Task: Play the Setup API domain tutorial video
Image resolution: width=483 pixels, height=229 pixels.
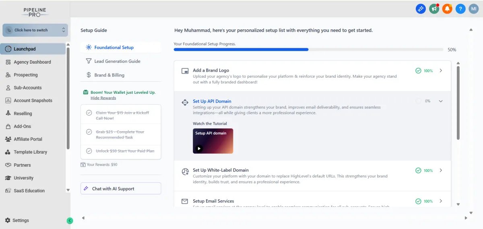Action: tap(199, 148)
